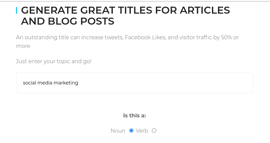
Task: Click the 'Noun' option label
Action: (118, 131)
